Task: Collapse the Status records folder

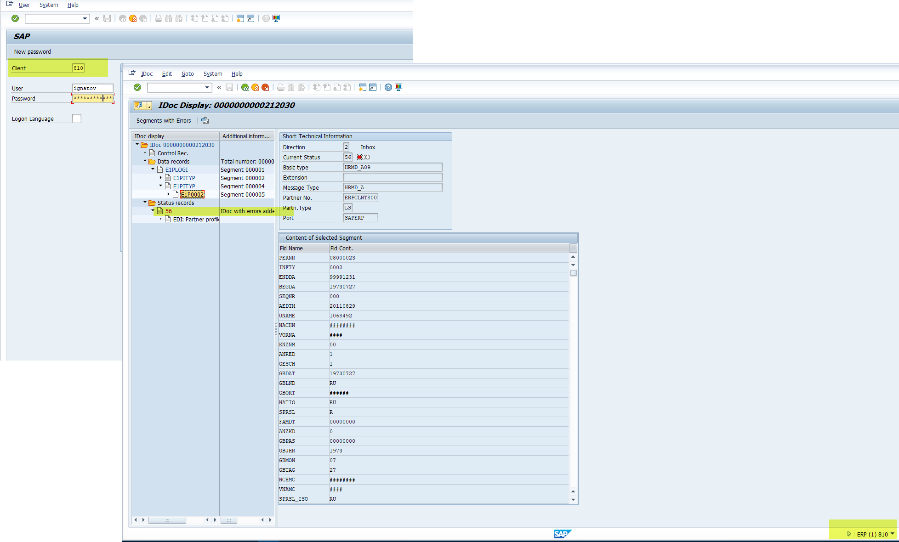Action: pos(145,202)
